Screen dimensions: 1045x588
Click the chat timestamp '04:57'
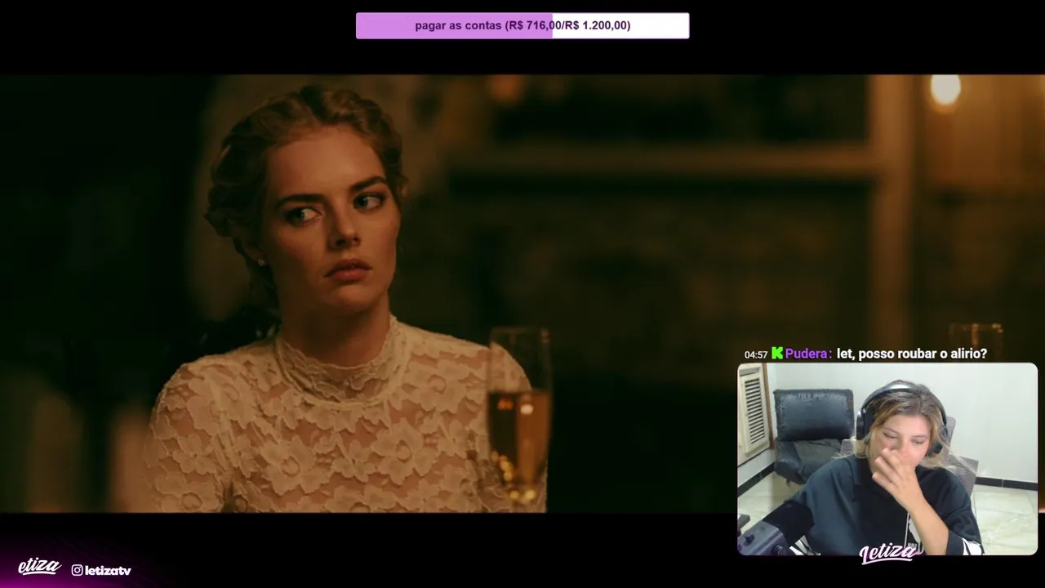click(x=755, y=354)
